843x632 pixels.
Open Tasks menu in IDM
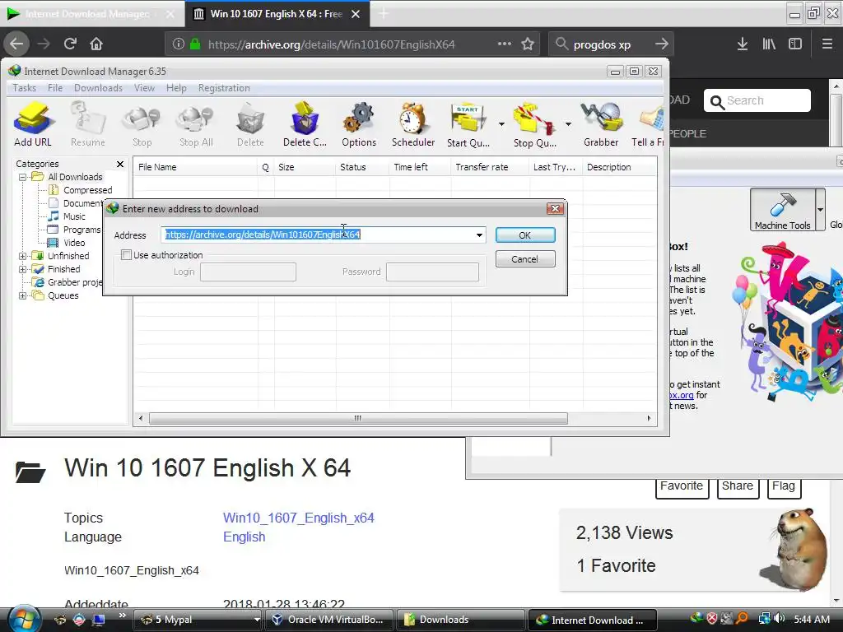[24, 87]
